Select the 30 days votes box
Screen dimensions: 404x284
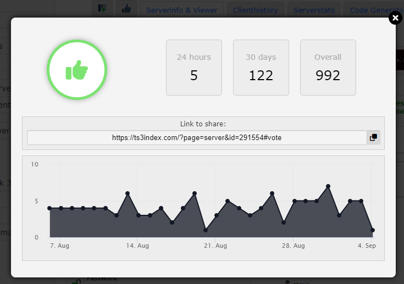(x=261, y=68)
